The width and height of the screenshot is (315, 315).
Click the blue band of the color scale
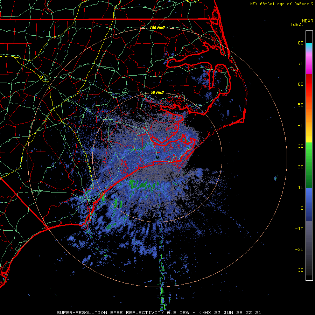coord(309,205)
